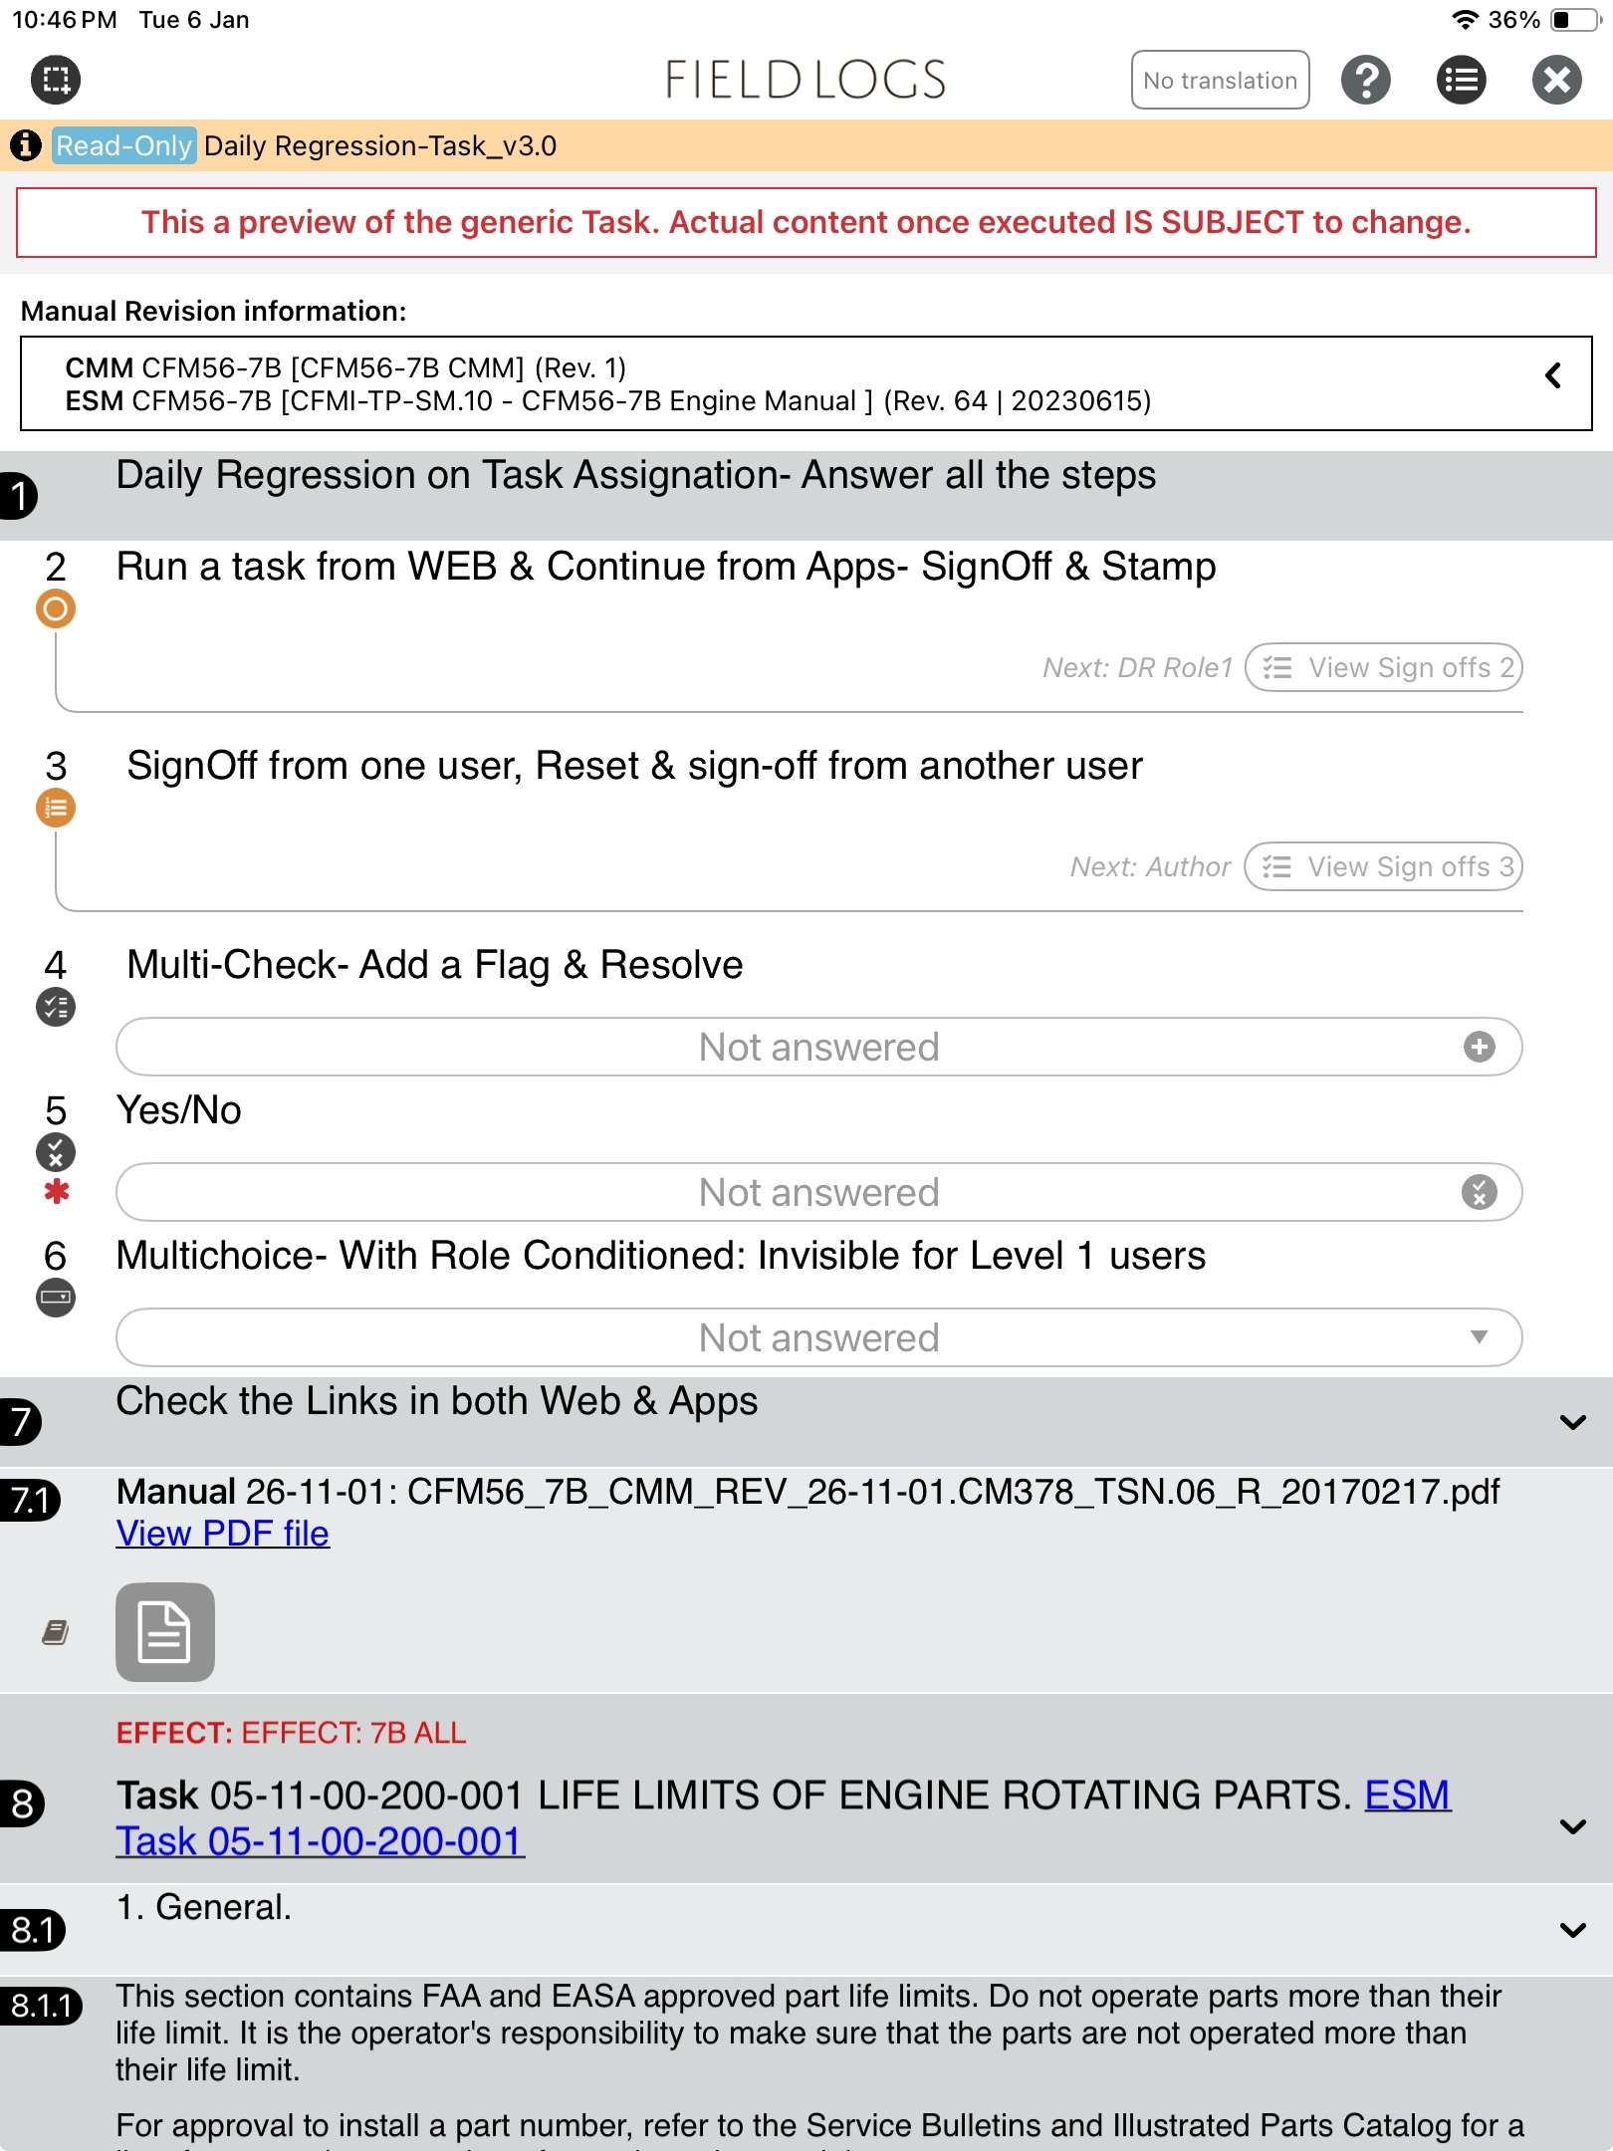Tap the sign-off list icon on step 3
The image size is (1613, 2151).
click(56, 808)
